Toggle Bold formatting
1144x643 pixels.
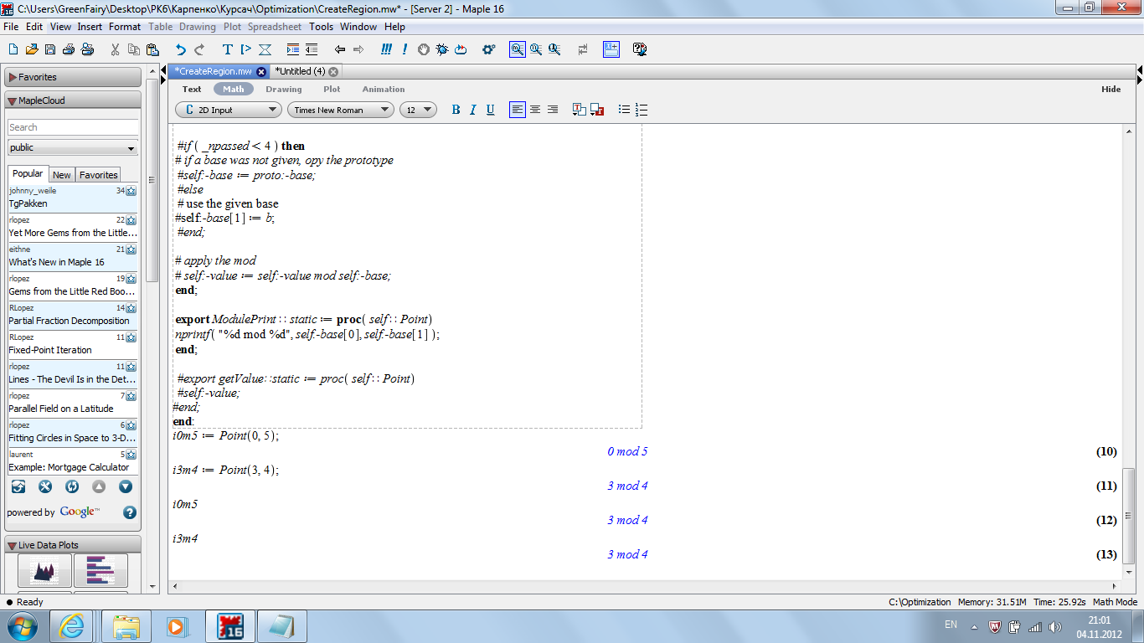click(x=456, y=110)
